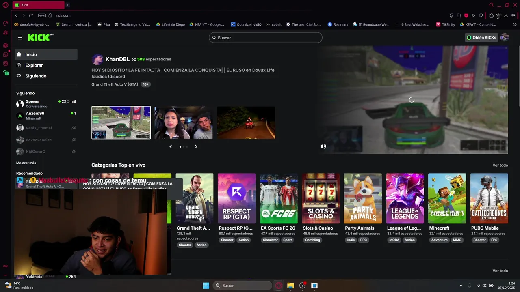
Task: Open the Kick hamburger sidebar menu
Action: point(20,38)
